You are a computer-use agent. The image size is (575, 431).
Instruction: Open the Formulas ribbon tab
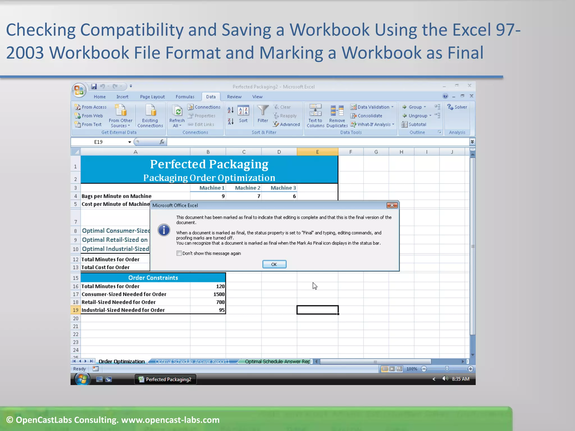coord(185,97)
